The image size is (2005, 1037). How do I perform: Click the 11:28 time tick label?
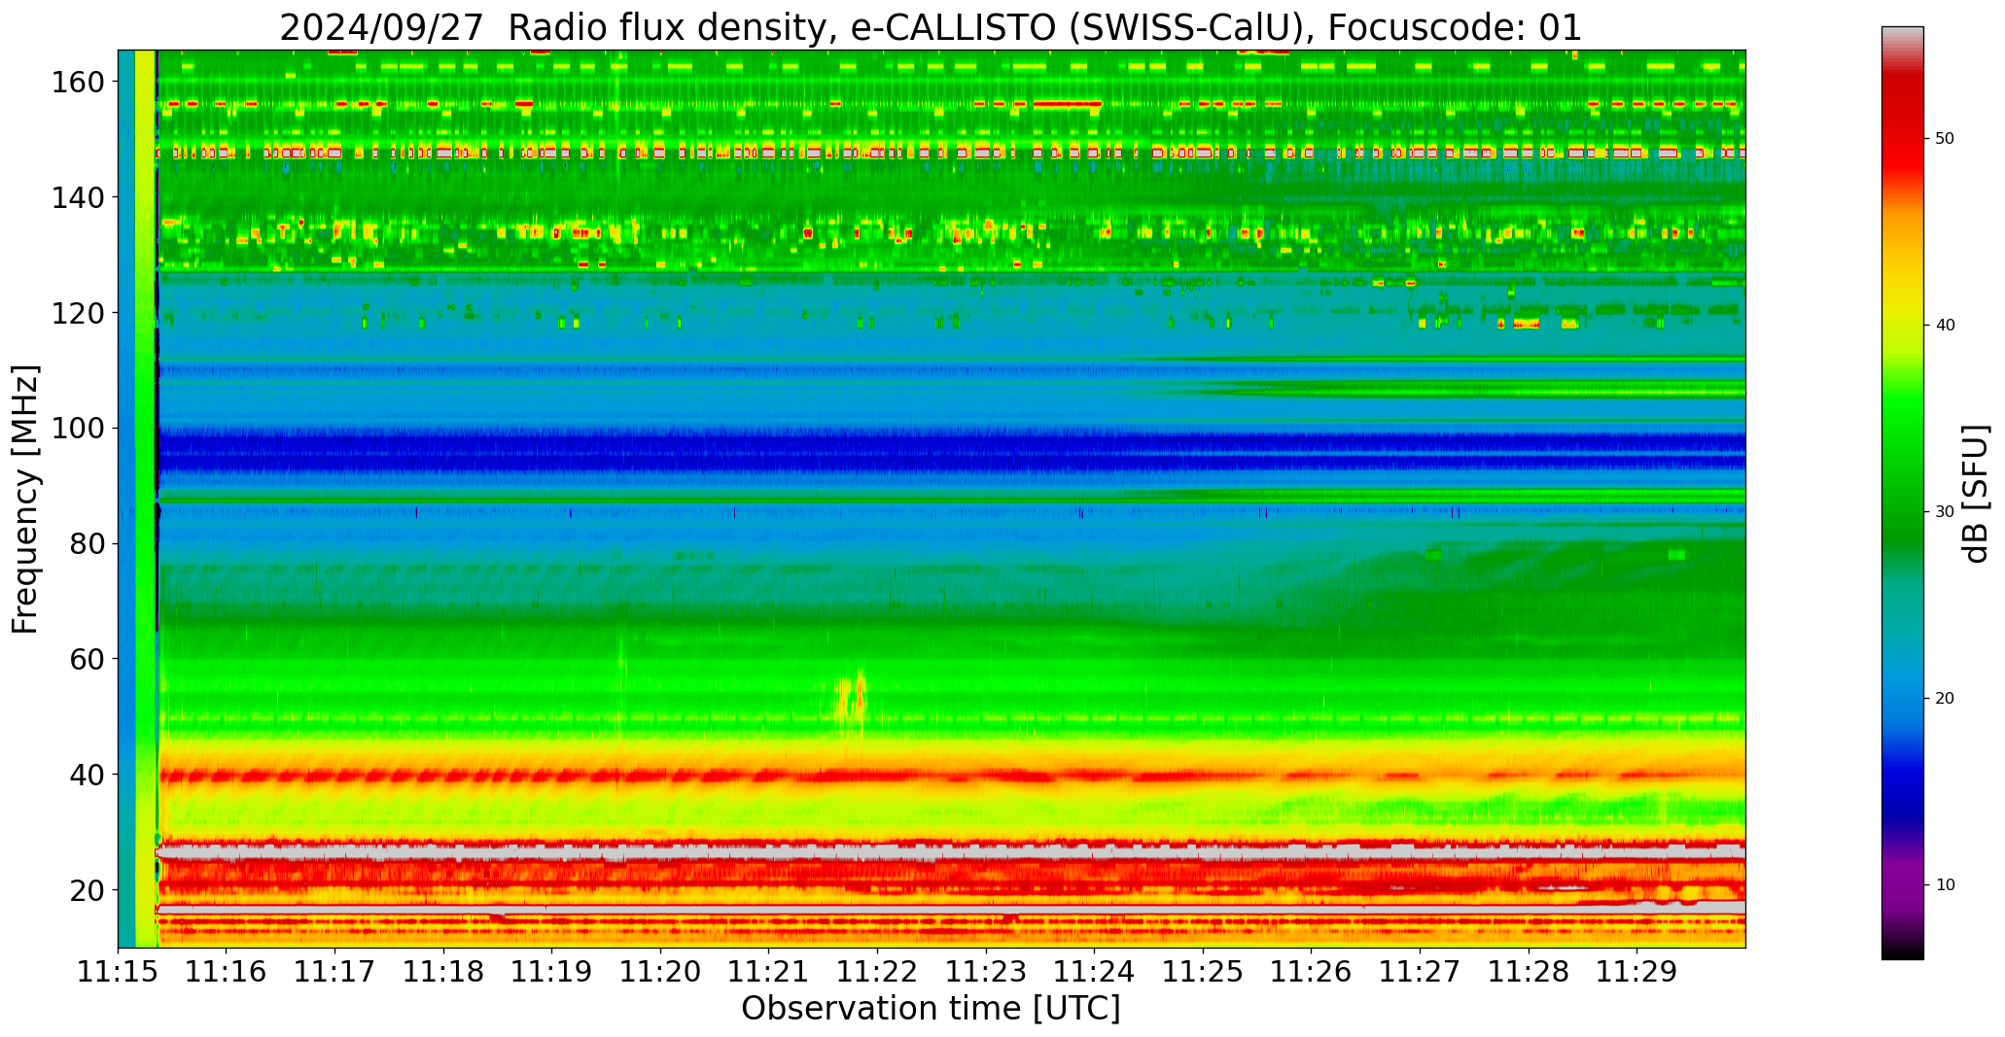(x=1529, y=972)
